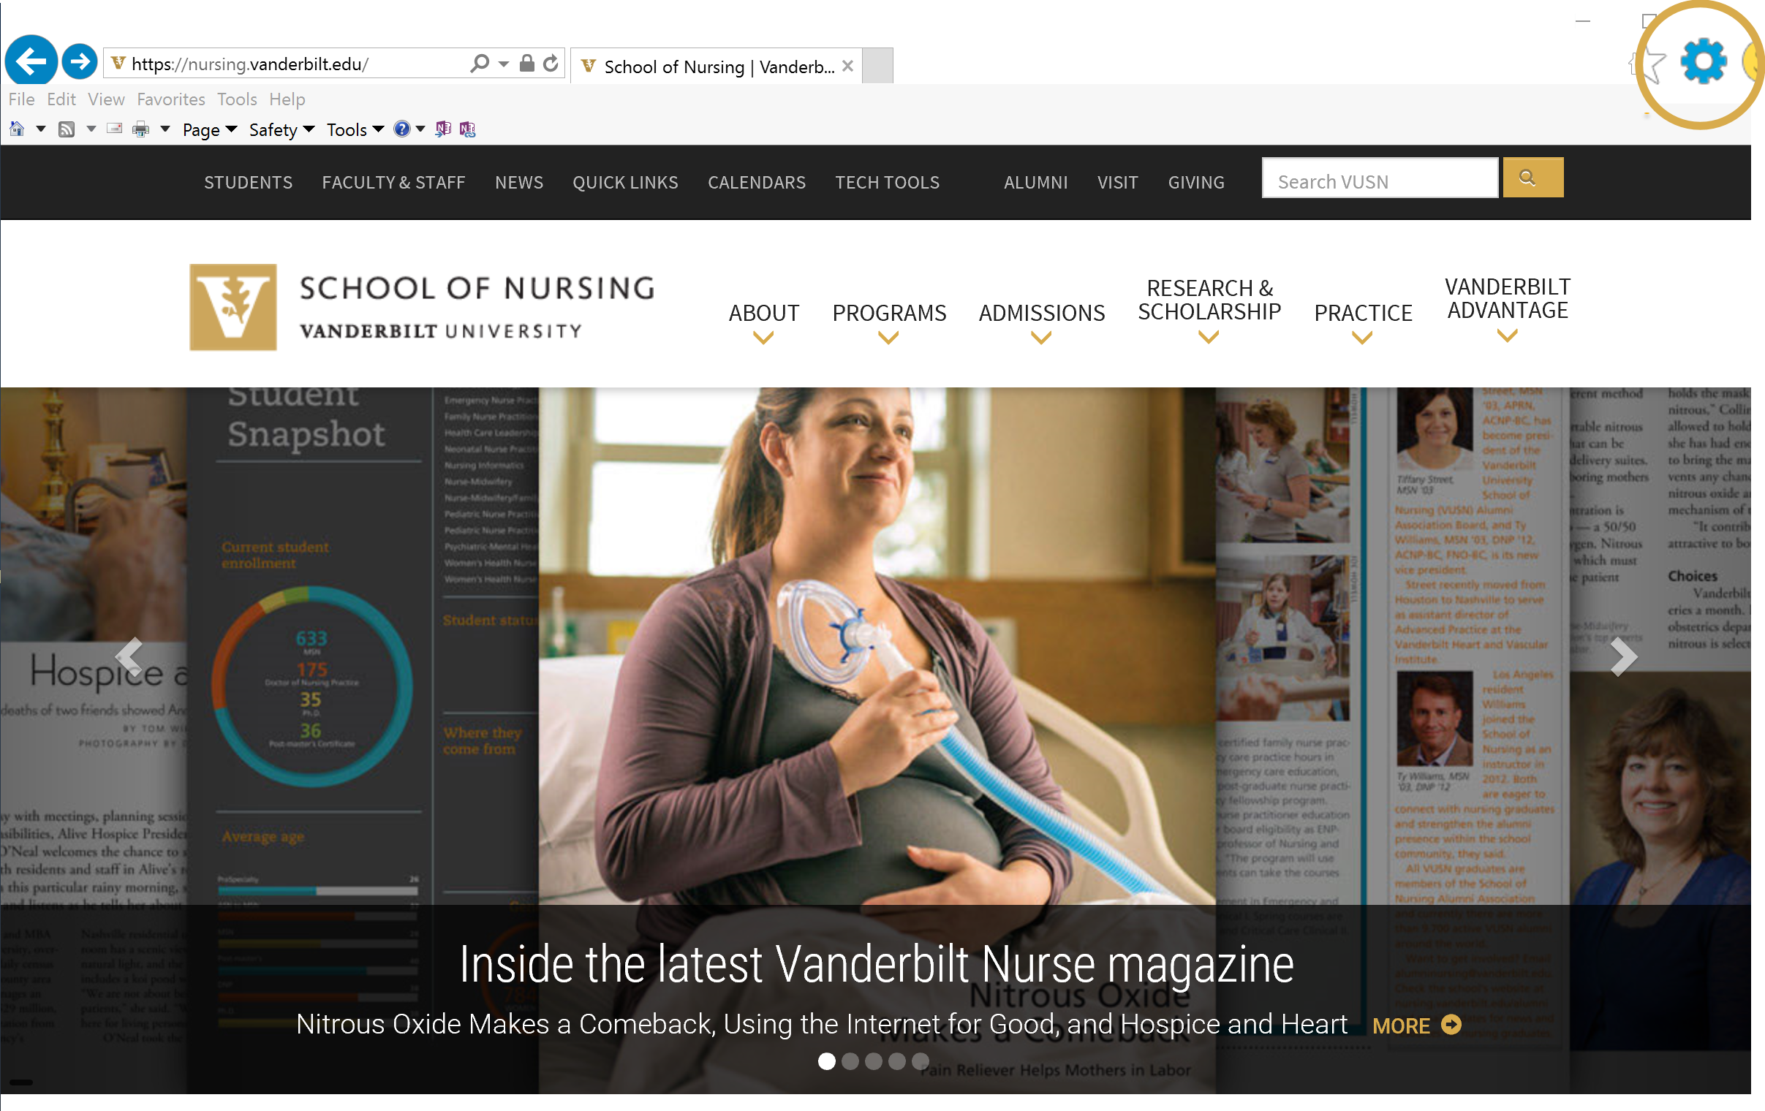
Task: Select the fourth carousel dot indicator
Action: [896, 1061]
